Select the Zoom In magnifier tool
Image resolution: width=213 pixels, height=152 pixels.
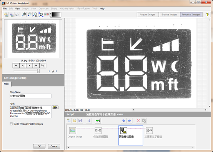point(24,14)
